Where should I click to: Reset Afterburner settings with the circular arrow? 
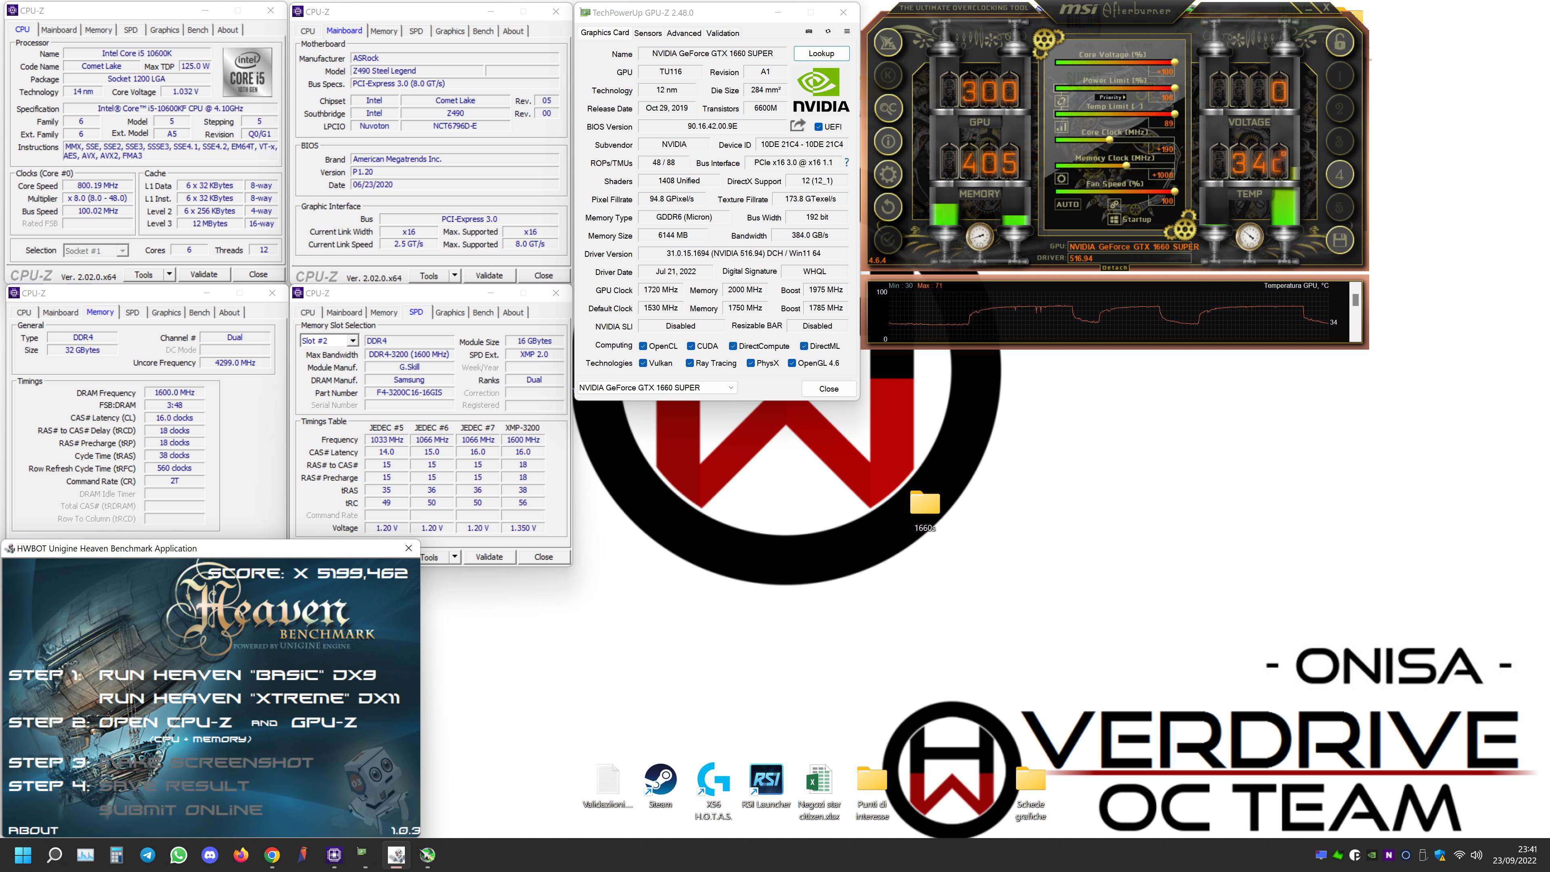(x=888, y=208)
